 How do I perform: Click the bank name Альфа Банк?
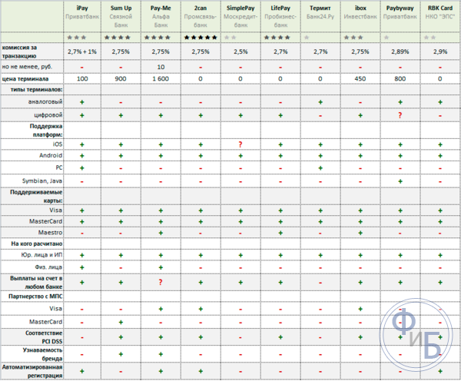tap(161, 21)
